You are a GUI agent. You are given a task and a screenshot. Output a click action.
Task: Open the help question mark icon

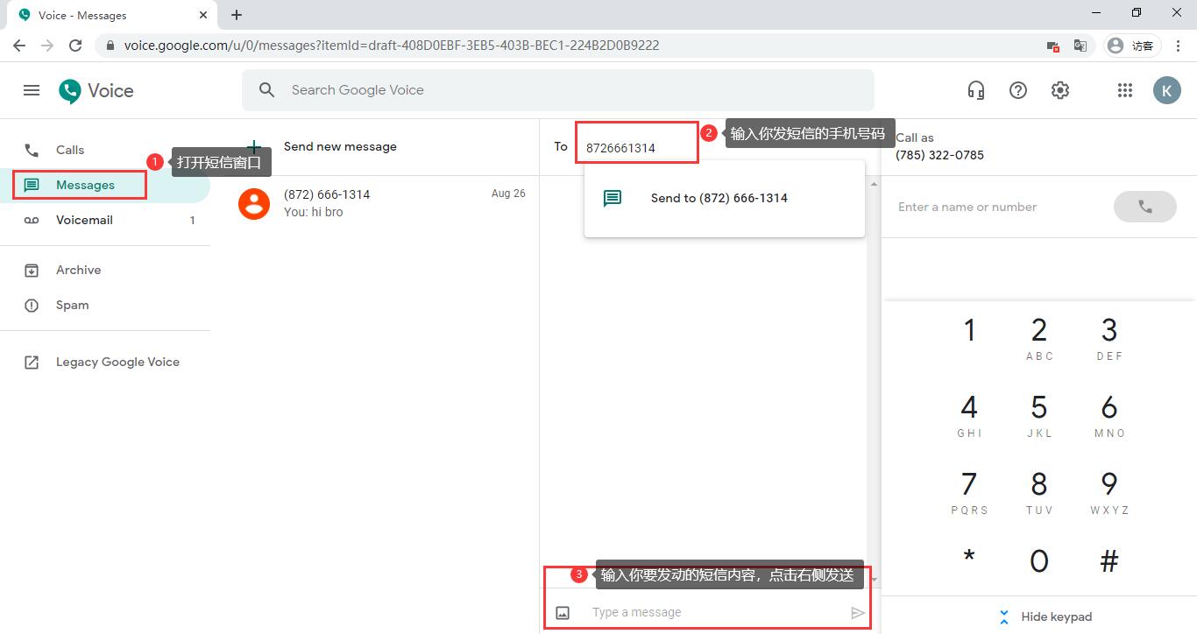pyautogui.click(x=1018, y=90)
